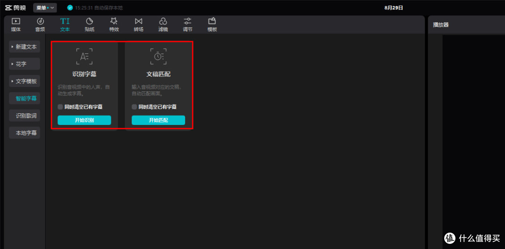Screen dimensions: 505x249
Task: Click the 识别字幕 caption recognition icon
Action: pyautogui.click(x=84, y=57)
